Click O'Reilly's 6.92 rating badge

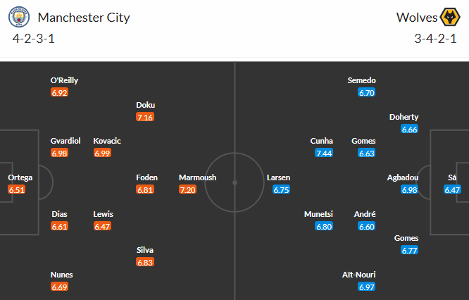tap(59, 93)
